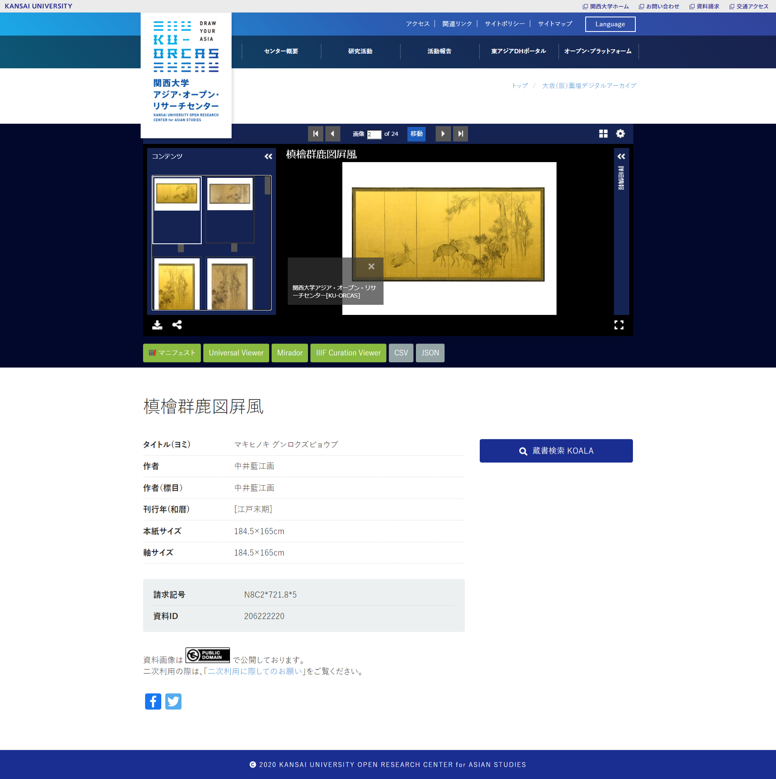Screen dimensions: 776x779
Task: Click the アクセス link
Action: click(418, 24)
